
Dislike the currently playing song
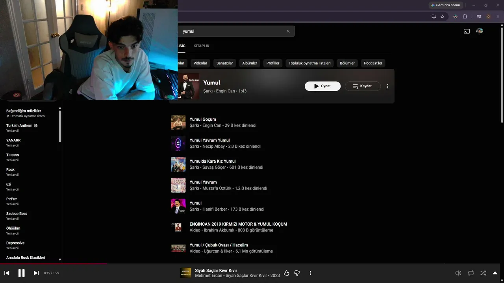coord(297,273)
